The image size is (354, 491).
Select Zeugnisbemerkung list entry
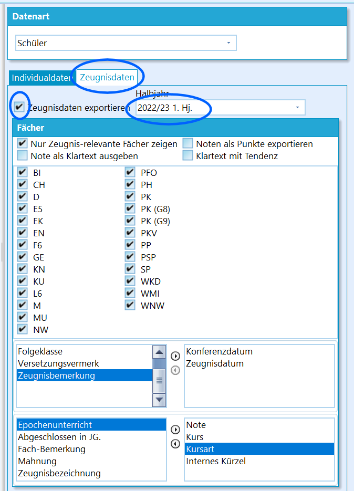tap(84, 375)
